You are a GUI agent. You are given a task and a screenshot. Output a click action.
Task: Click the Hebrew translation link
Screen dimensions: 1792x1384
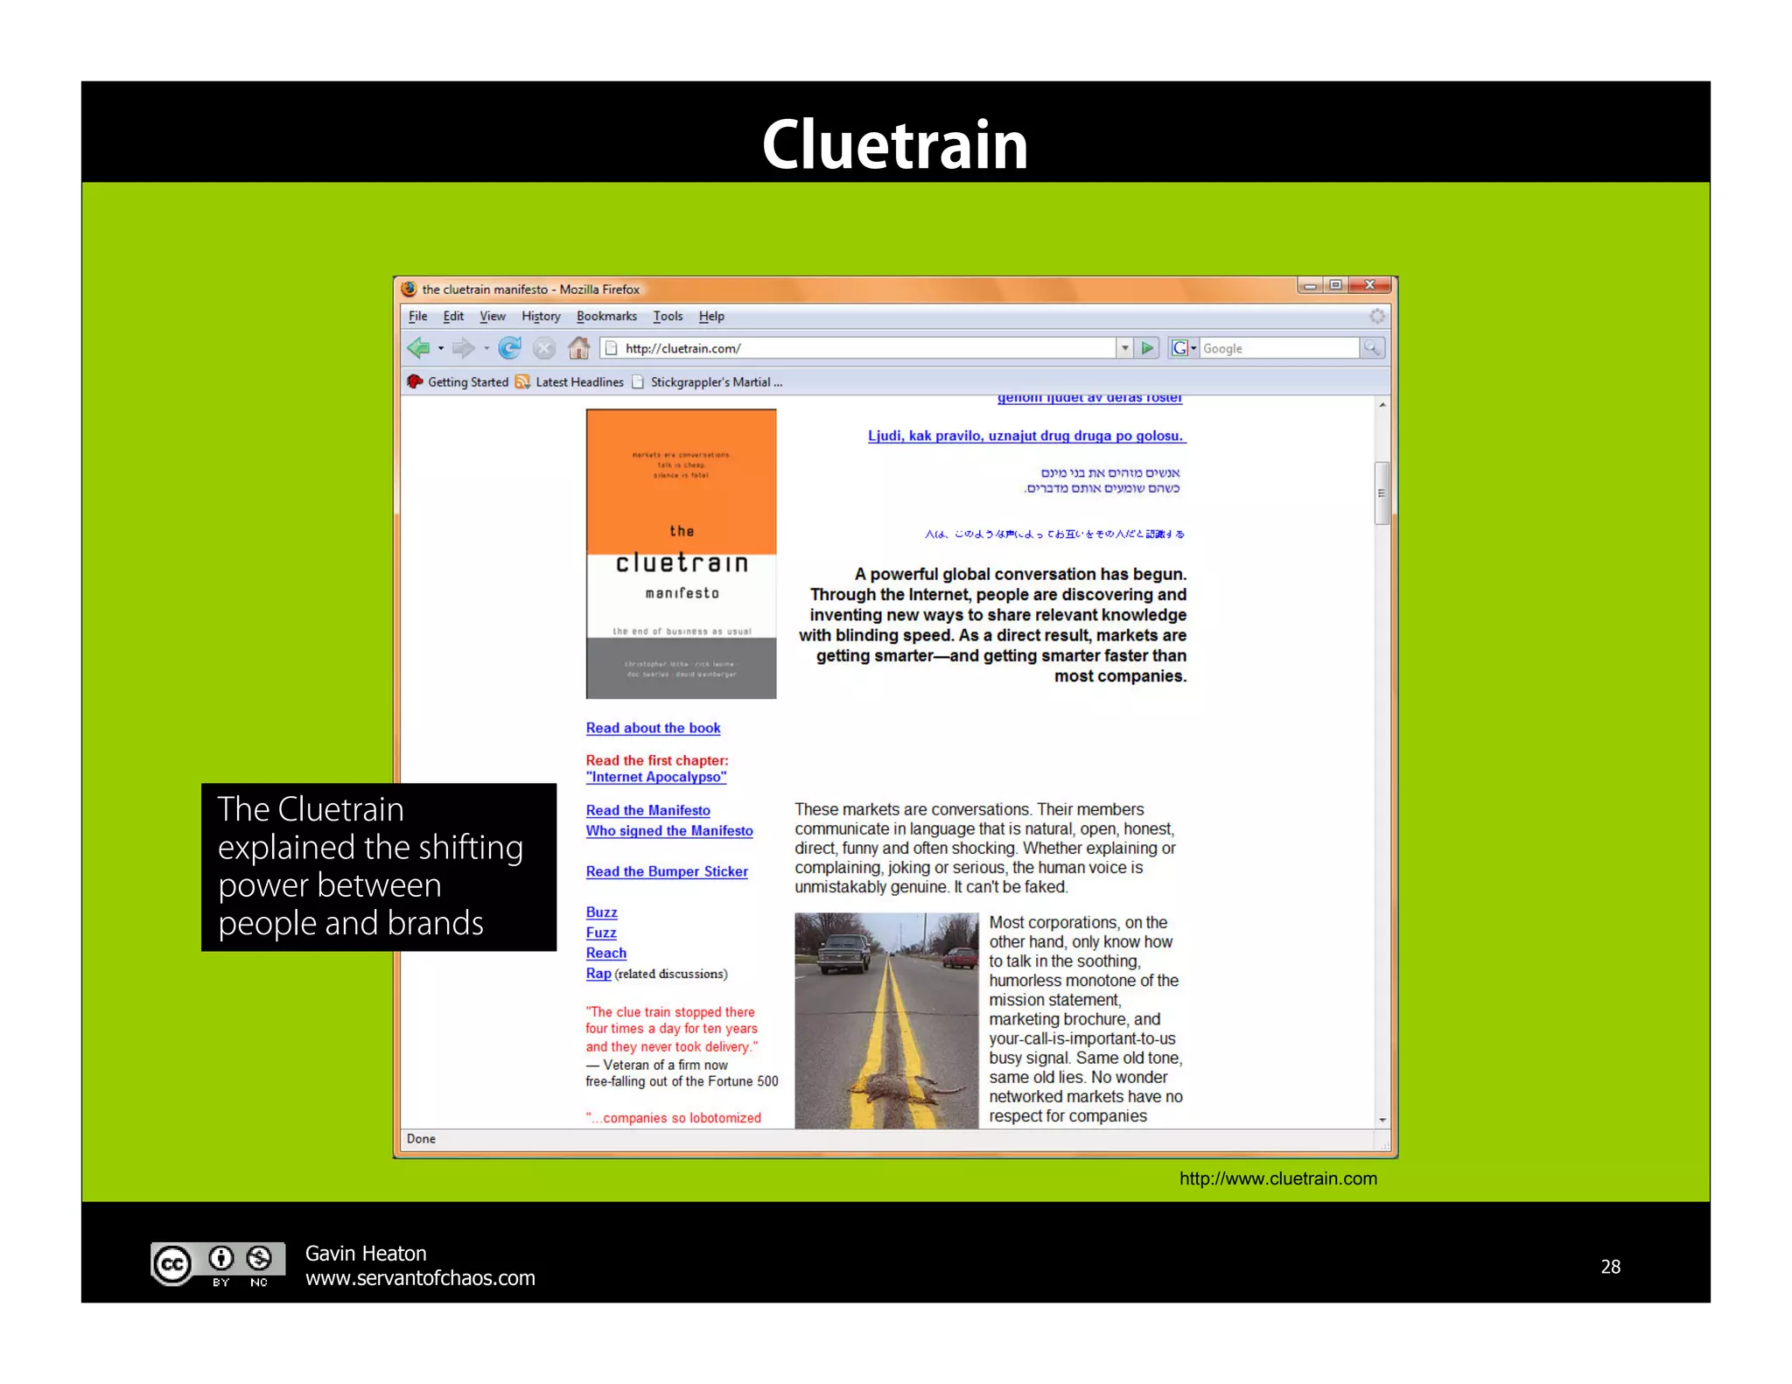click(1102, 480)
